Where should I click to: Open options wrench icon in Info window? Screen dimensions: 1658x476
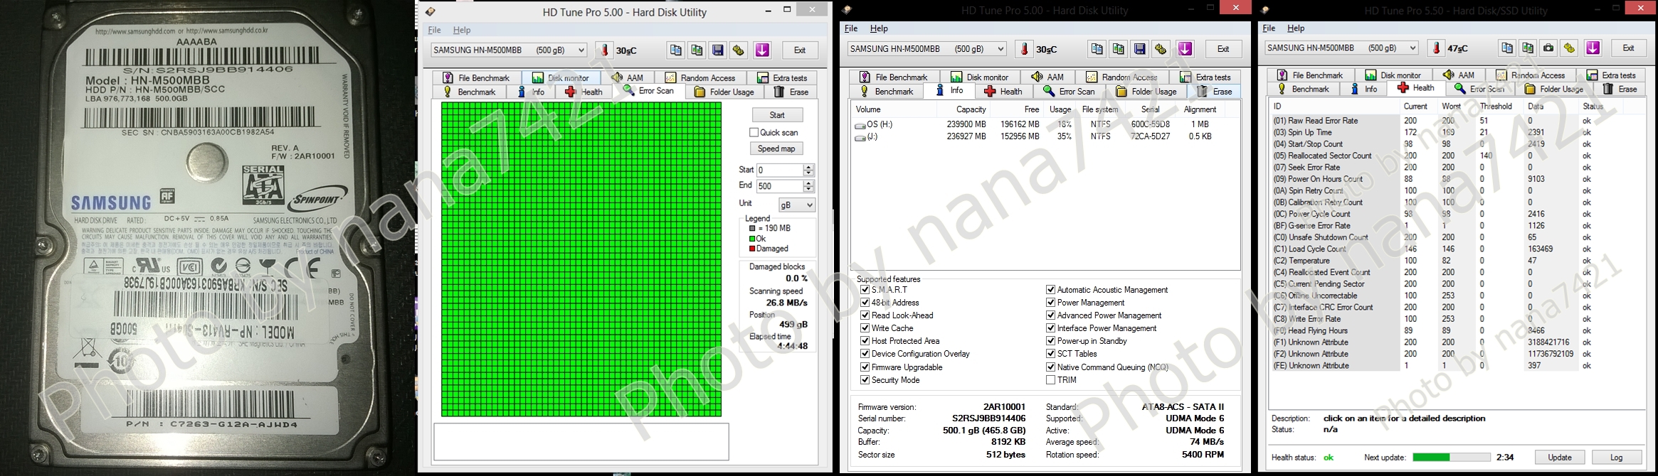tap(1161, 48)
